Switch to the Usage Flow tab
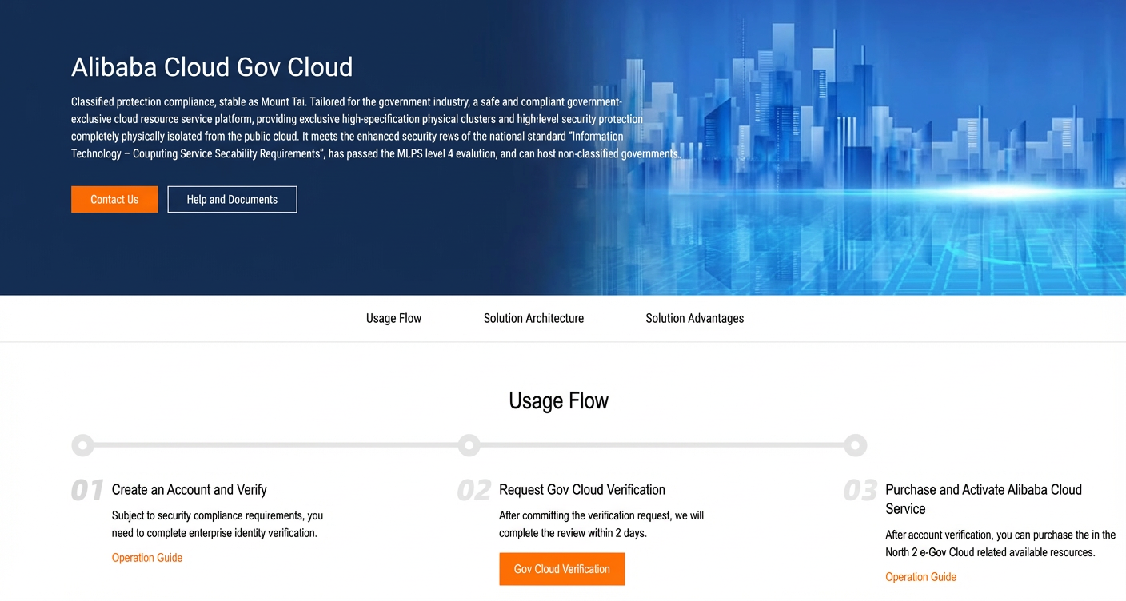This screenshot has width=1126, height=601. pyautogui.click(x=393, y=318)
